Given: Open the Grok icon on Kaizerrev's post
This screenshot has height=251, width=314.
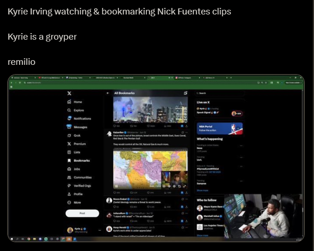Looking at the screenshot, I should [x=182, y=132].
